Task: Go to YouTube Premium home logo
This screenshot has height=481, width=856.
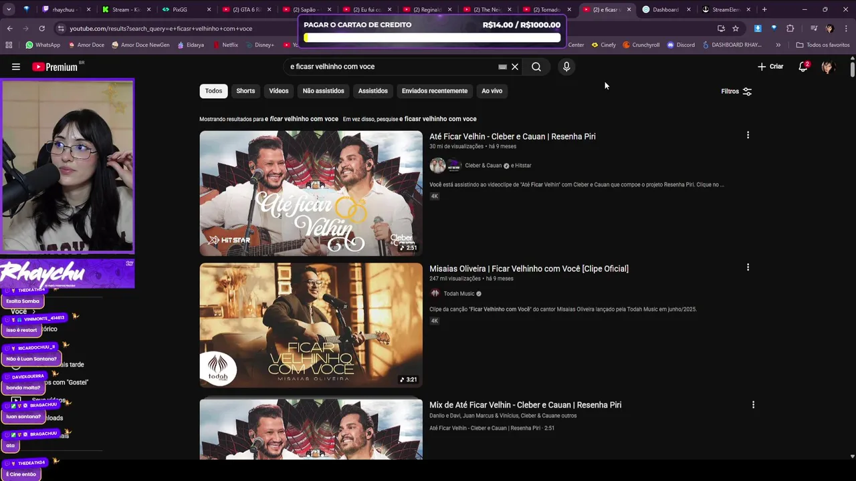Action: pyautogui.click(x=55, y=67)
